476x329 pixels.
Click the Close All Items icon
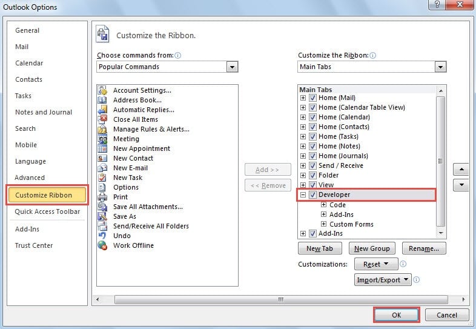pos(102,119)
